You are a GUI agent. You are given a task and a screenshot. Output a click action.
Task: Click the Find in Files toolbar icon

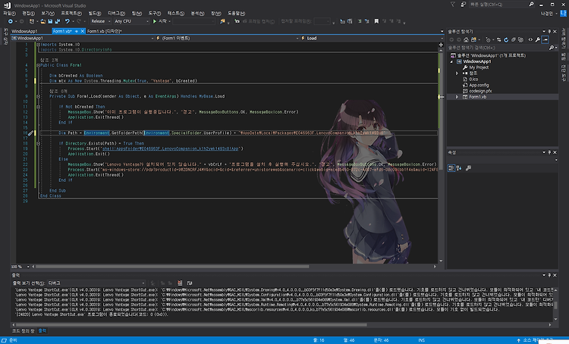coord(222,21)
